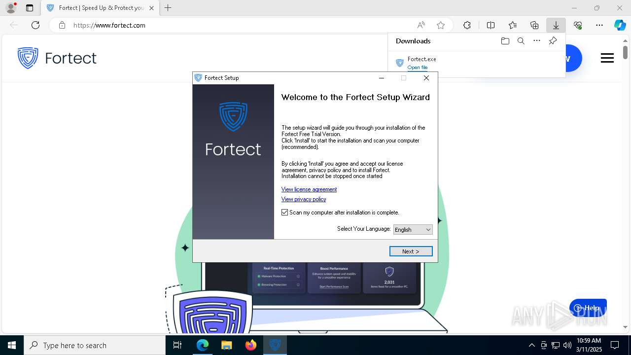
Task: Expand the Select Your Language dropdown
Action: tap(413, 230)
